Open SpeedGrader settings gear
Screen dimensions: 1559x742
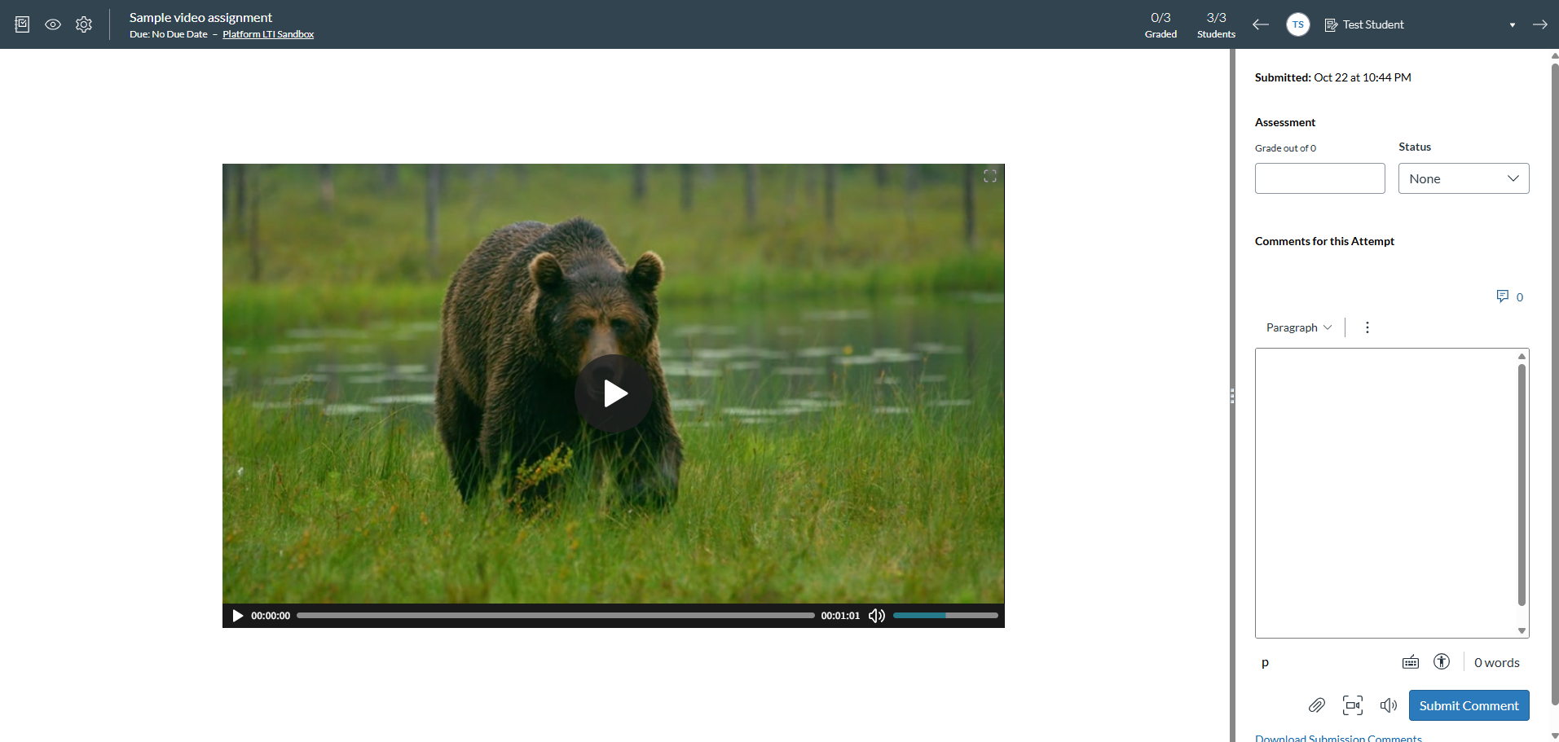tap(84, 24)
